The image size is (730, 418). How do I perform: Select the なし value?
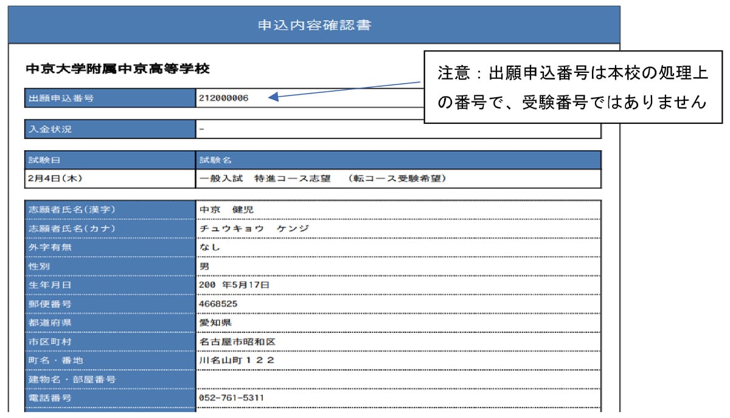coord(210,247)
